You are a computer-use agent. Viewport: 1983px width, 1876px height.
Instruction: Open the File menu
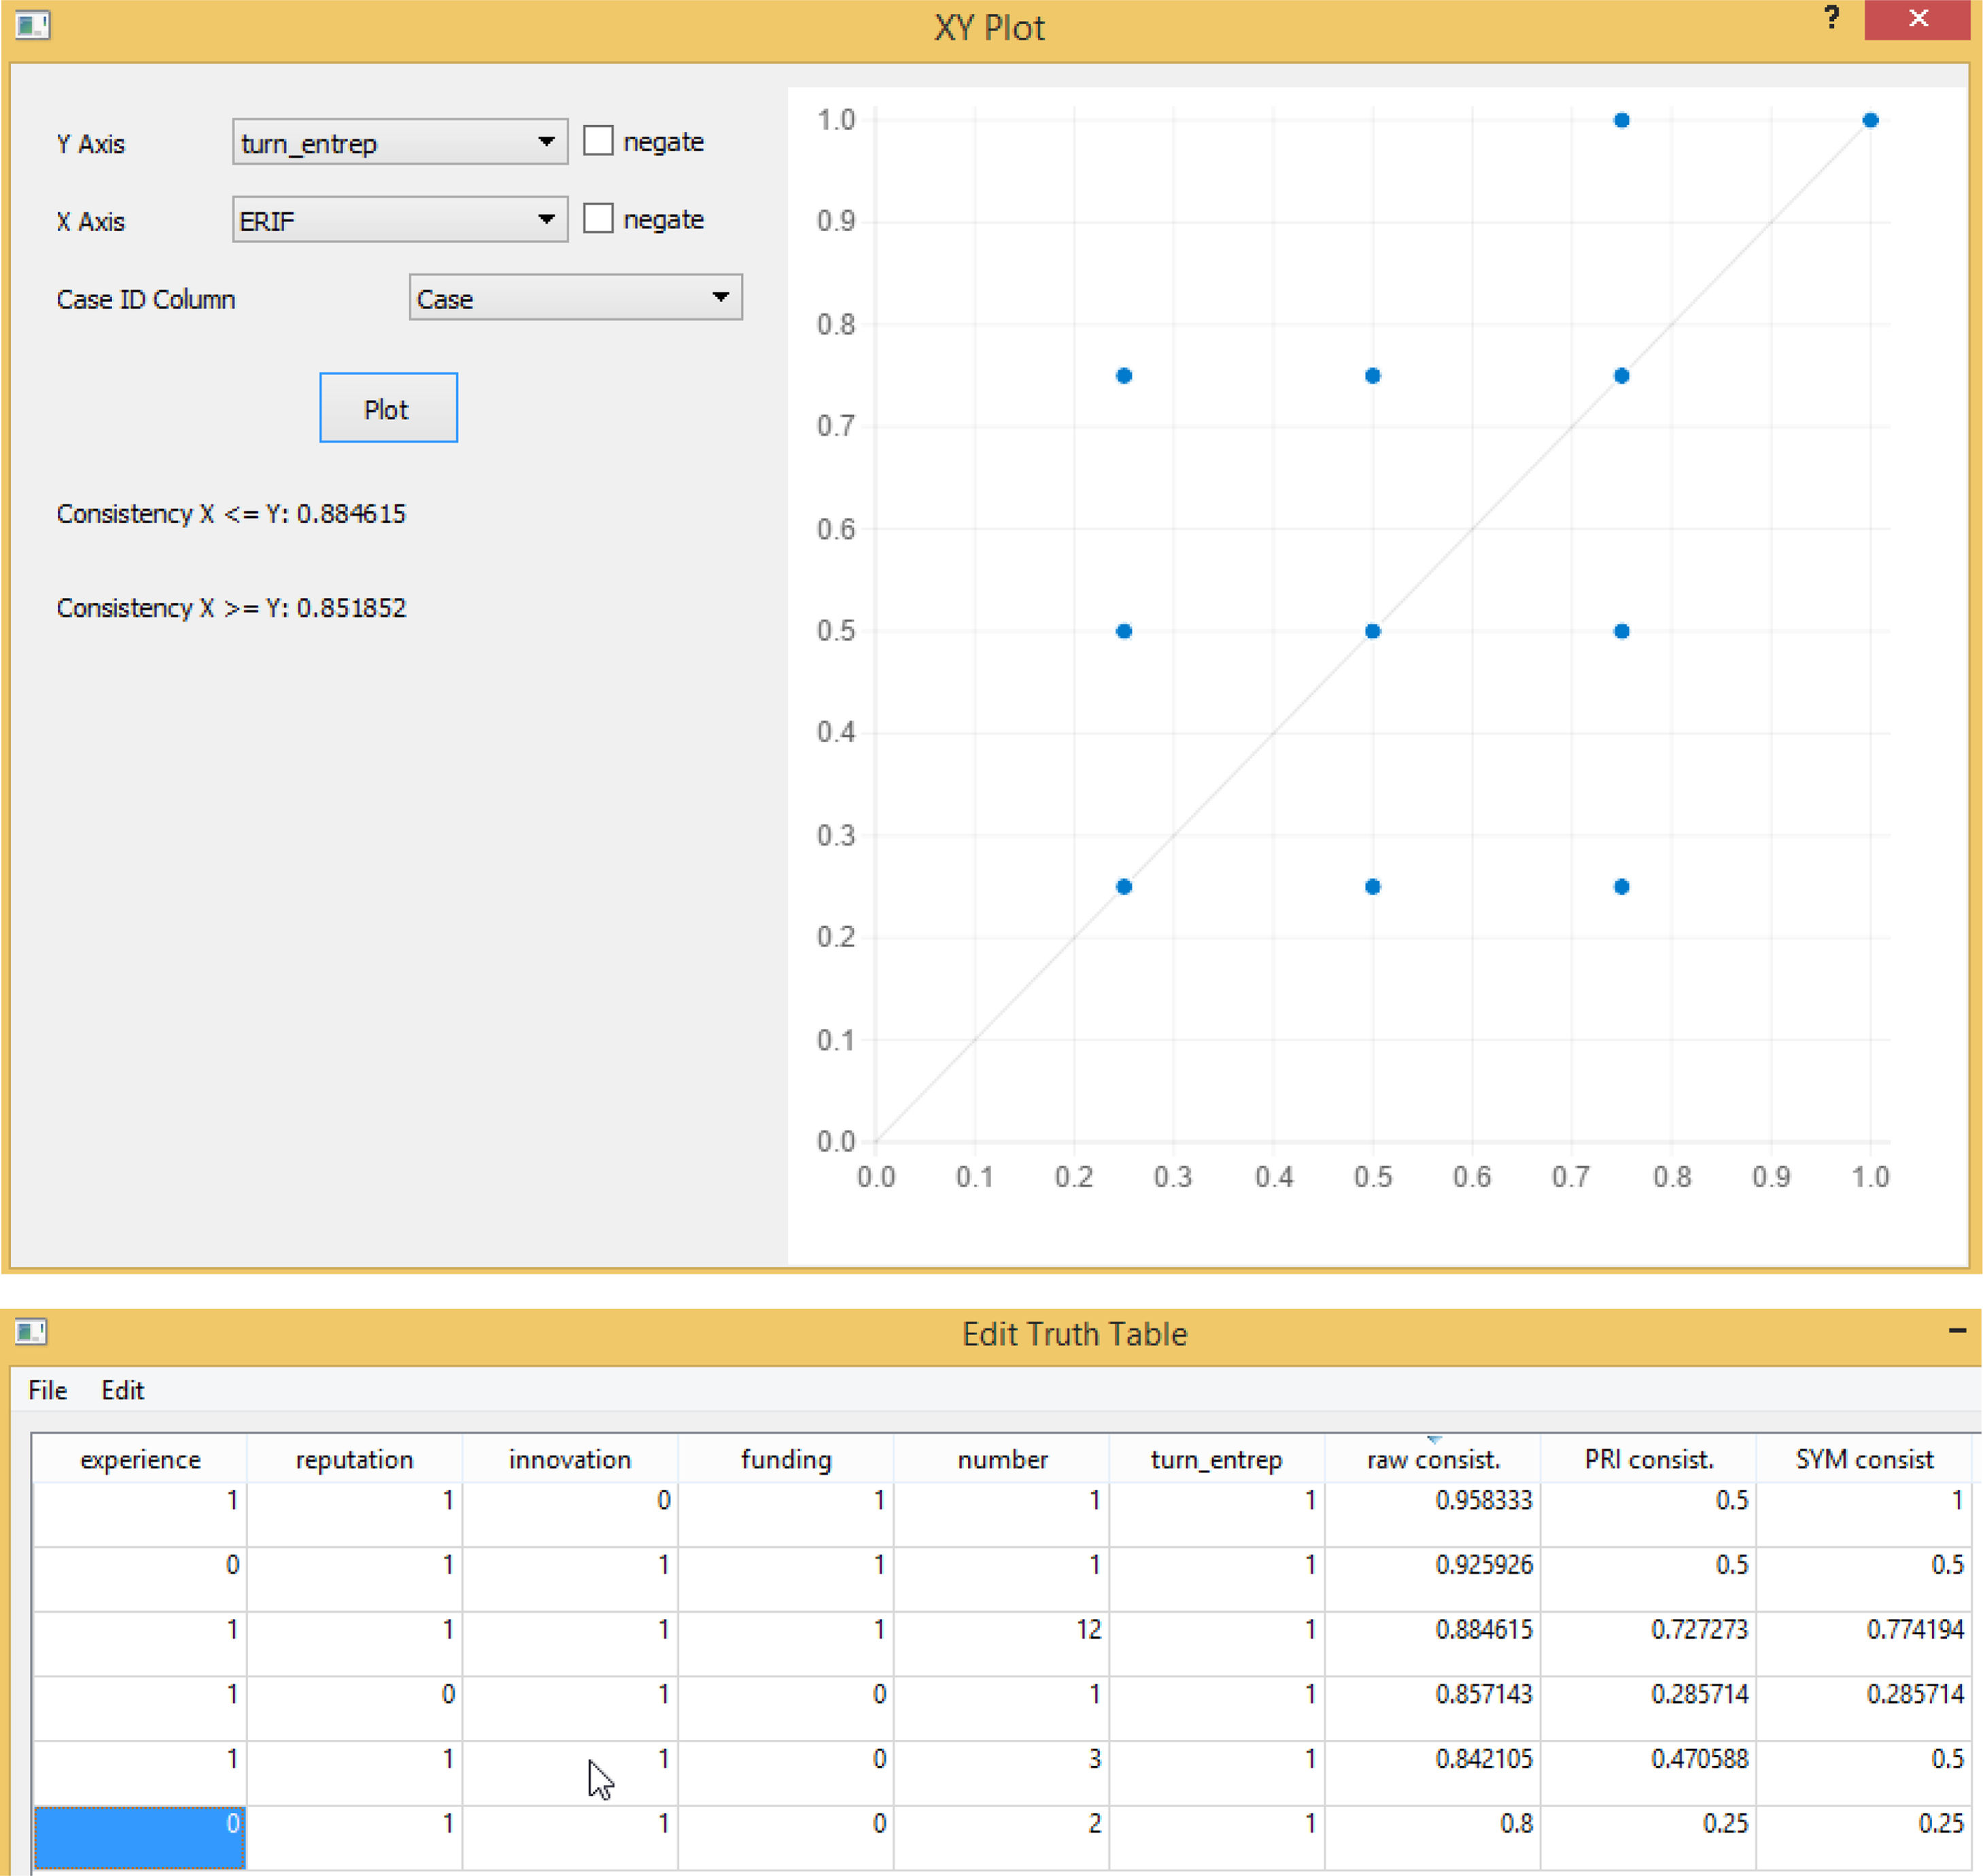[47, 1390]
